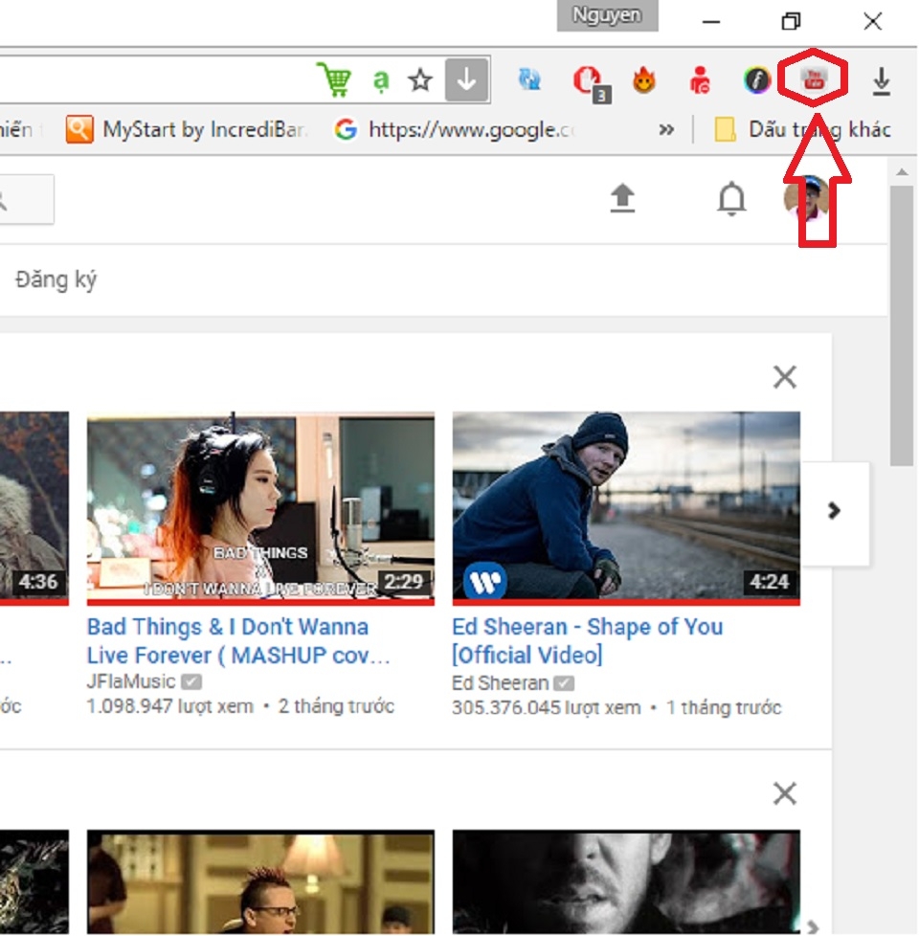
Task: Dismiss the first recommended video shelf
Action: (x=785, y=377)
